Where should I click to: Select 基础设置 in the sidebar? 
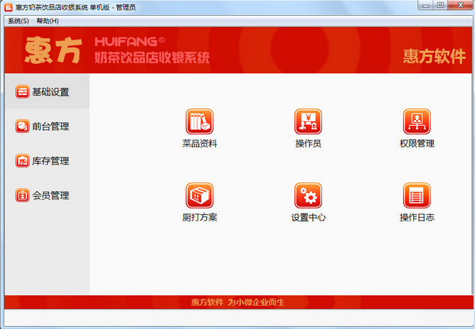tap(47, 91)
